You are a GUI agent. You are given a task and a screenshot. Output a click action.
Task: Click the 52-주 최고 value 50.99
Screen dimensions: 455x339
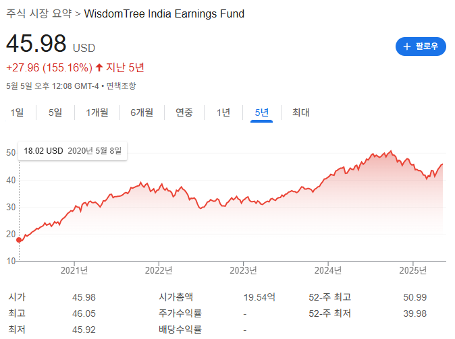pyautogui.click(x=415, y=297)
